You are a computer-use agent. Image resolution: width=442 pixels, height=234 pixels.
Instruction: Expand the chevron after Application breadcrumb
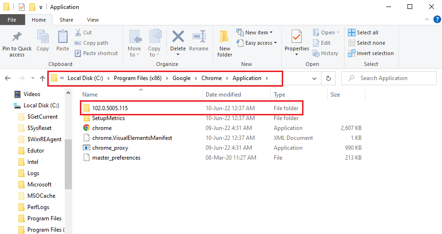[x=267, y=78]
